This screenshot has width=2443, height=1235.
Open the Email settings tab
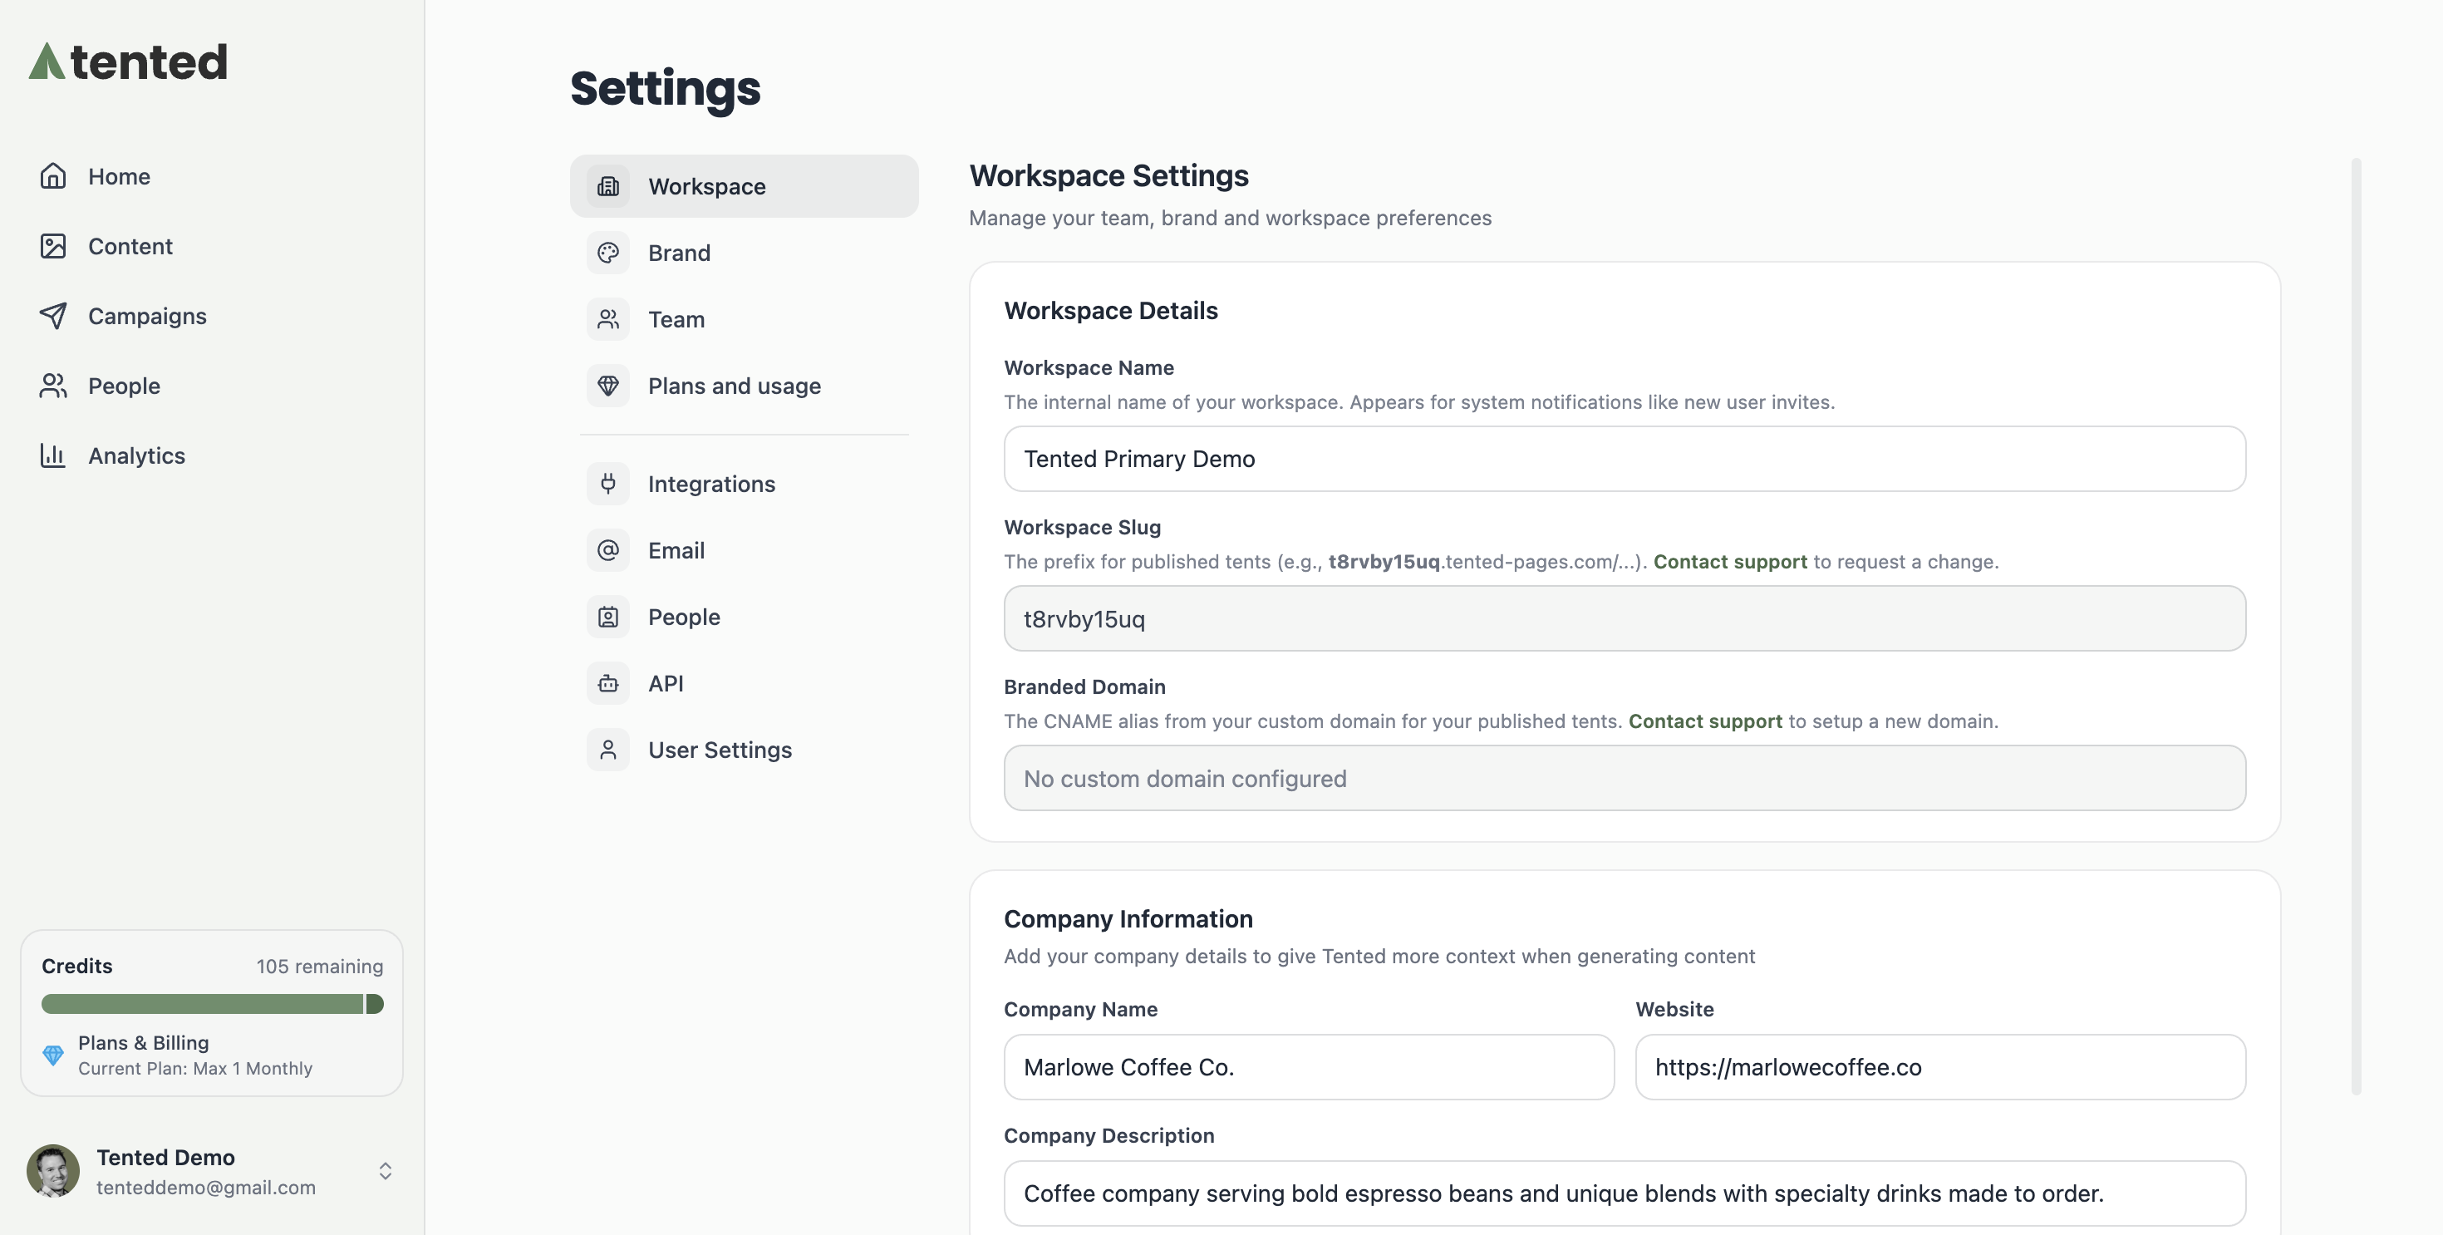(x=744, y=550)
